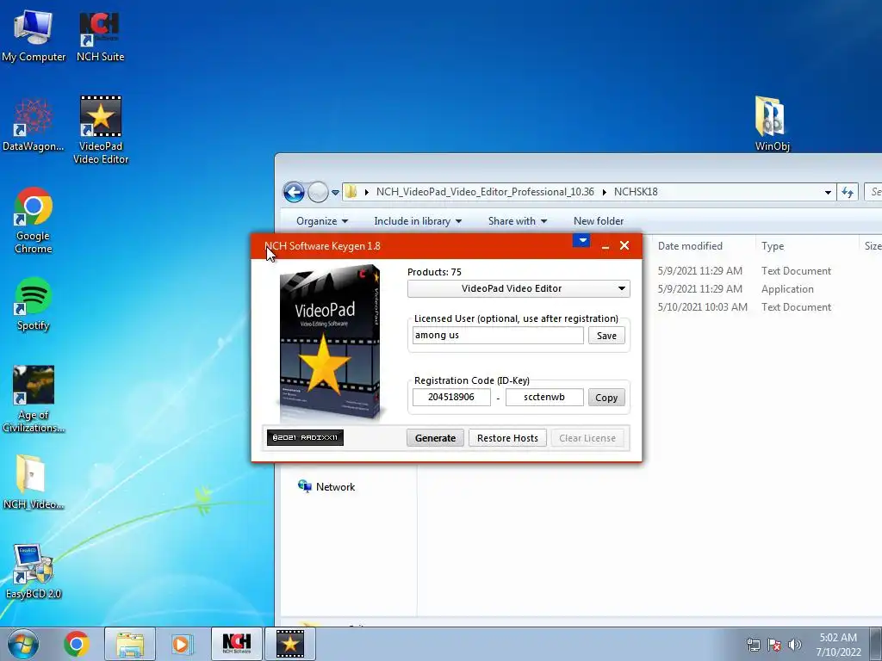
Task: Click the Clear License button
Action: [587, 438]
